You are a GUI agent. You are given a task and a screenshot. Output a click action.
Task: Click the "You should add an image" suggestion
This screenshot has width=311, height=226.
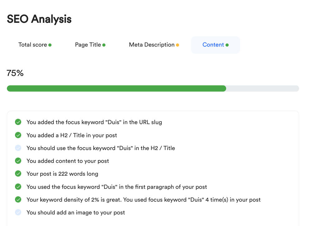(75, 213)
